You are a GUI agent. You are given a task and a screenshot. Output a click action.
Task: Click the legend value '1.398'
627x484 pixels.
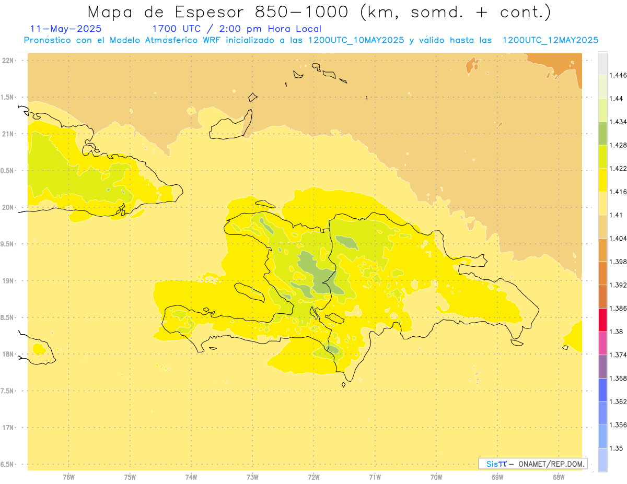click(x=618, y=262)
